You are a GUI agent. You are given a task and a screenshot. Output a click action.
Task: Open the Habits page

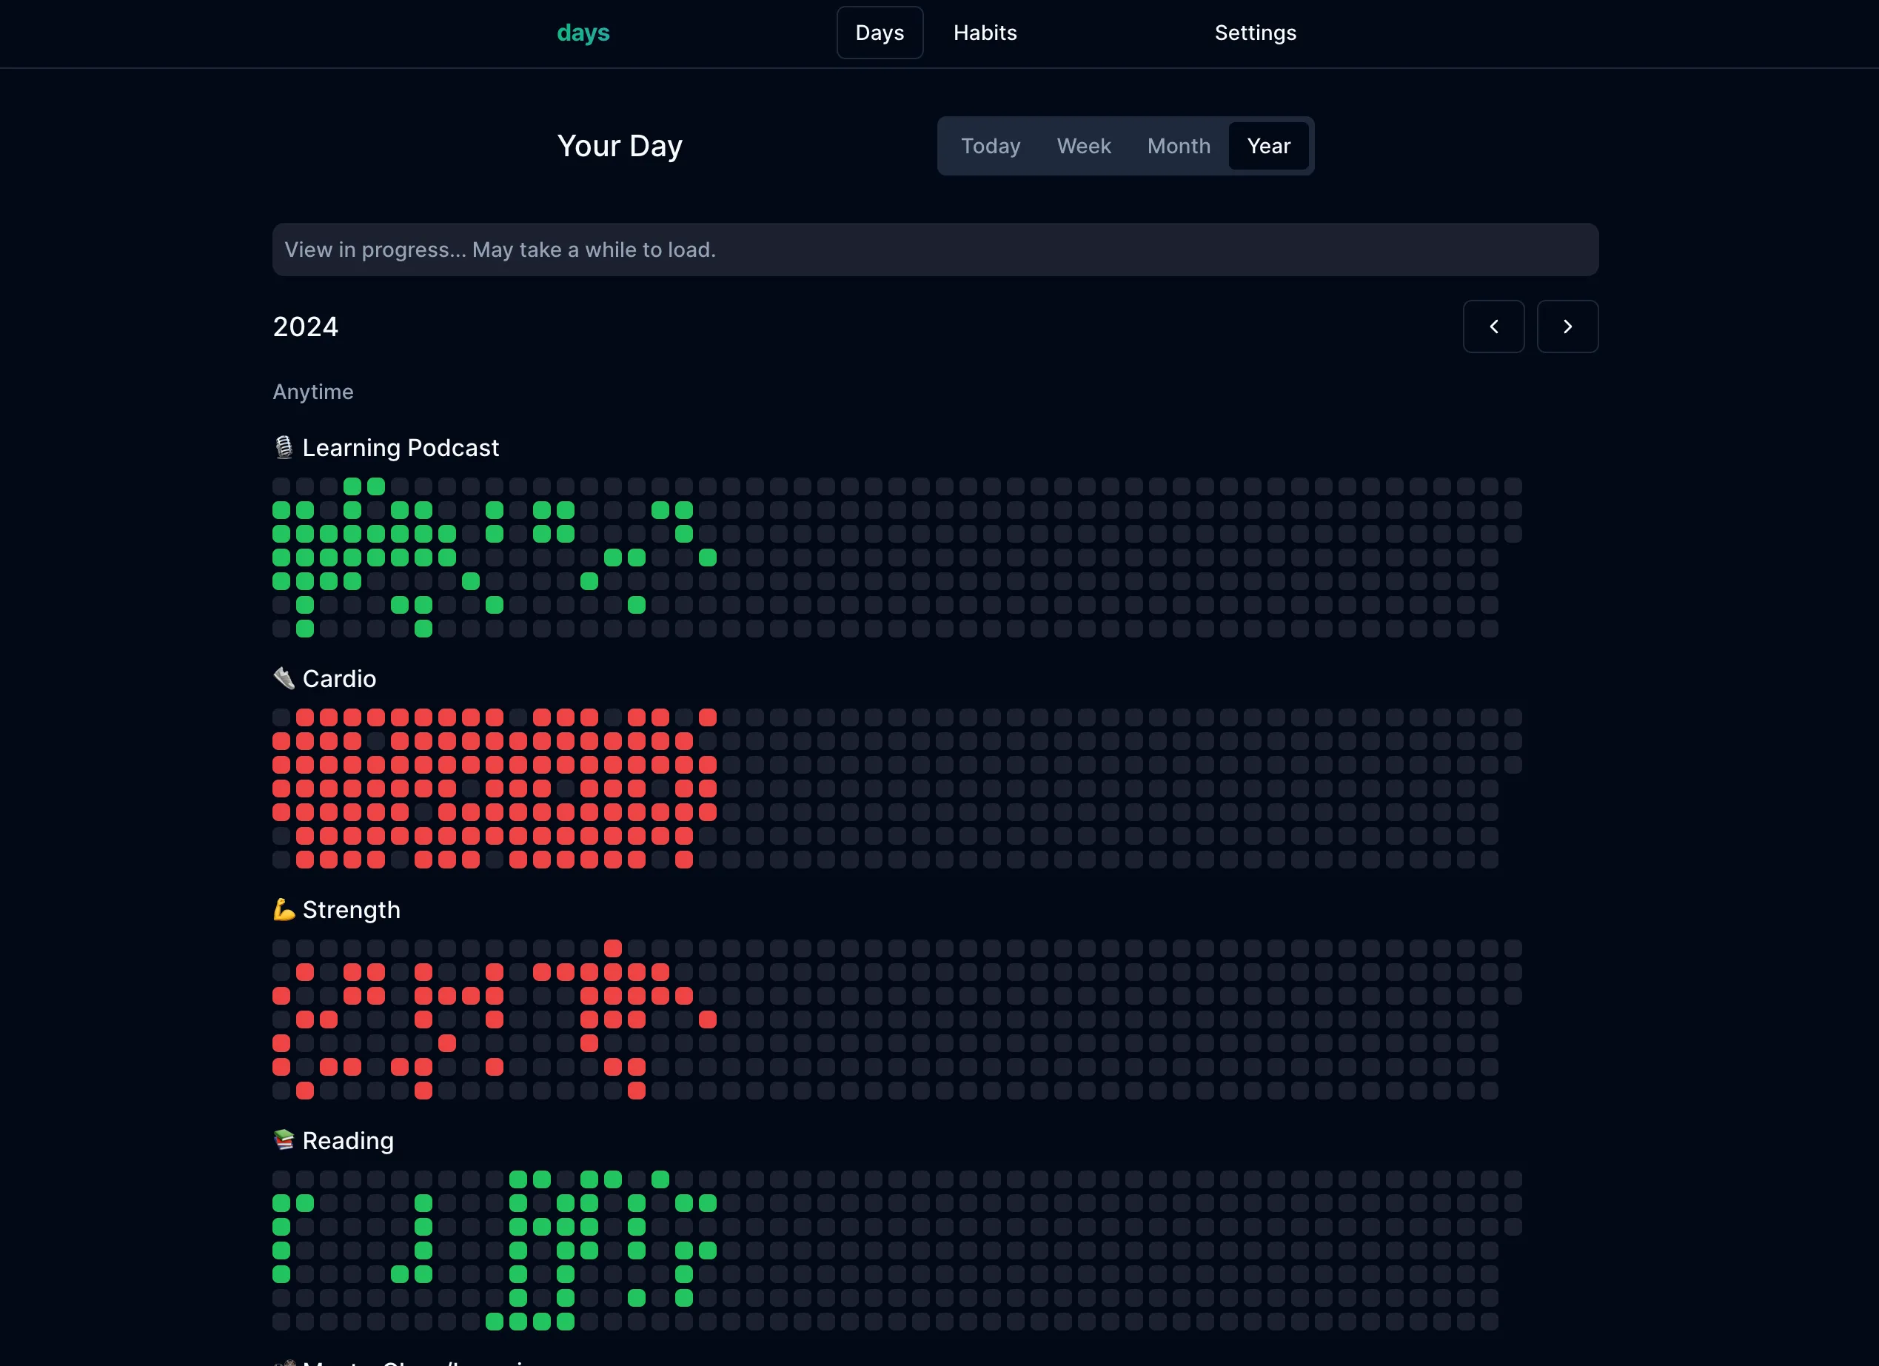pos(984,33)
